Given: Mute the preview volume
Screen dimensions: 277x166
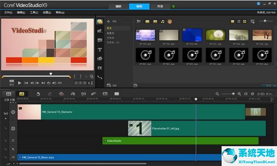Looking at the screenshot, I should tap(54, 83).
